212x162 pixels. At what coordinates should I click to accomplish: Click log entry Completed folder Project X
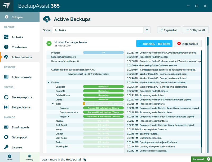(x=162, y=53)
